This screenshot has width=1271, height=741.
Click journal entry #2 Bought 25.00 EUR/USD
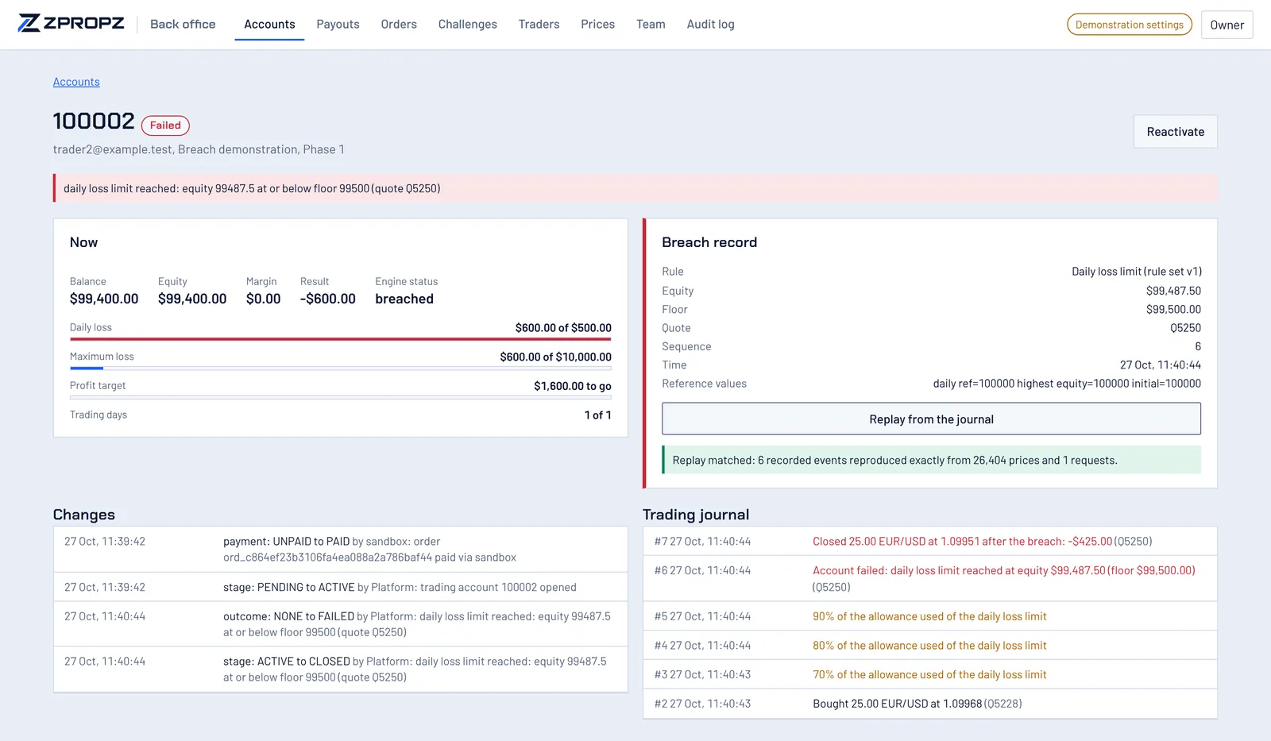(930, 704)
